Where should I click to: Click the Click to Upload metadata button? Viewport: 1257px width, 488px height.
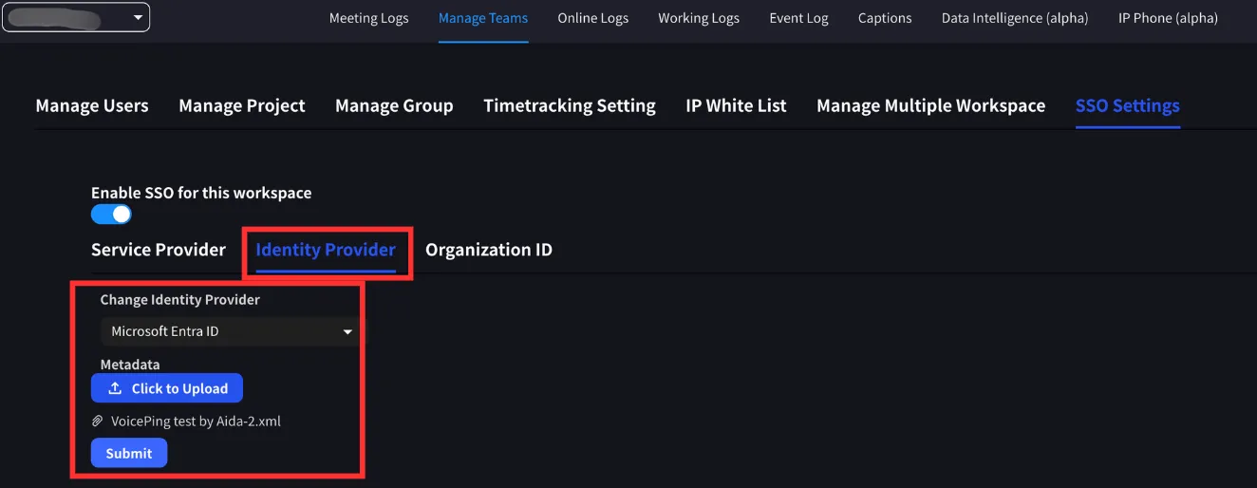(167, 388)
